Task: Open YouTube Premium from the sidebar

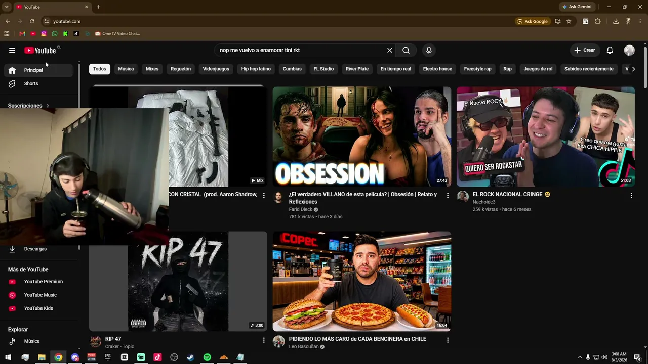Action: (x=38, y=282)
